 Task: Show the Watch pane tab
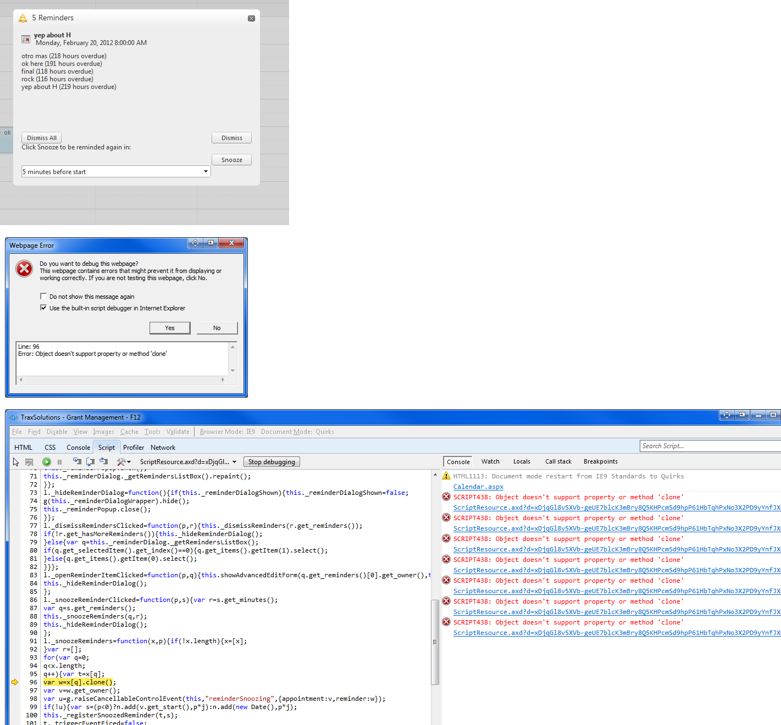tap(490, 462)
